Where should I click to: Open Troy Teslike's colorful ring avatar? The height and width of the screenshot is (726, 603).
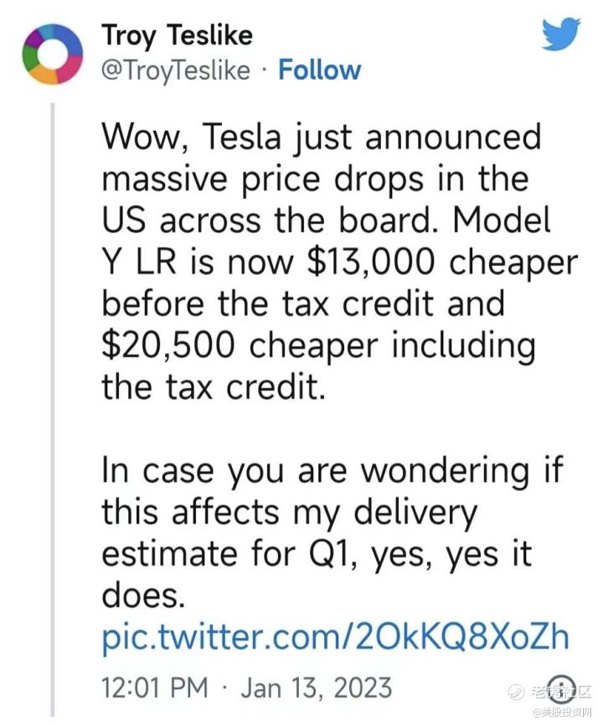[52, 54]
